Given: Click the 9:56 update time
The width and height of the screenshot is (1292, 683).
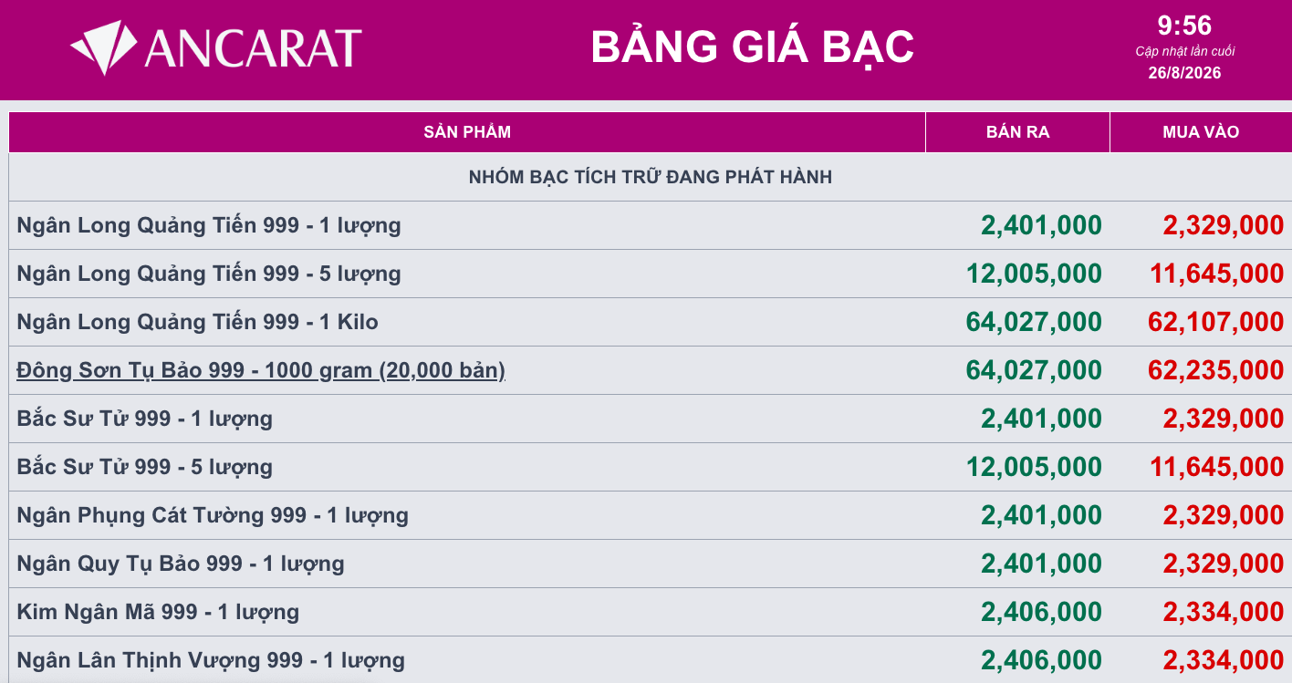Looking at the screenshot, I should pyautogui.click(x=1184, y=25).
